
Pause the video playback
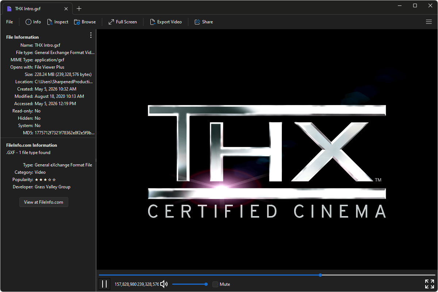pyautogui.click(x=104, y=284)
